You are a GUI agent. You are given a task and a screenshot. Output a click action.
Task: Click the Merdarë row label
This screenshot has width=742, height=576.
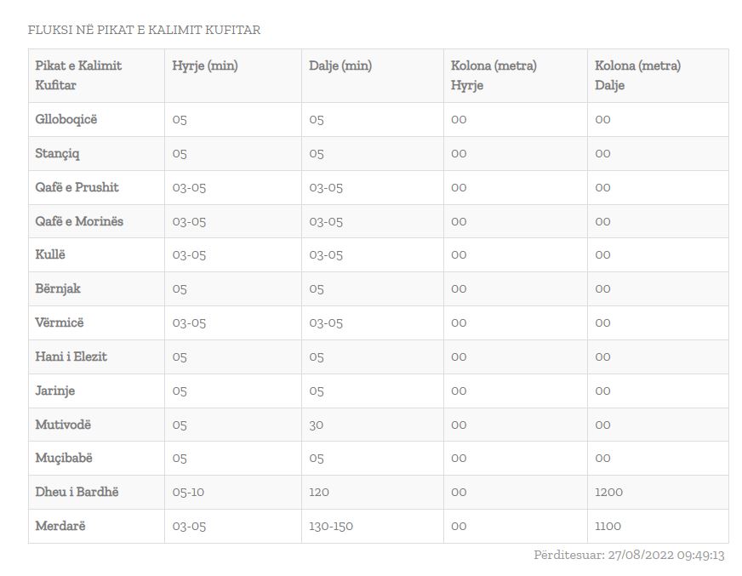[x=60, y=526]
